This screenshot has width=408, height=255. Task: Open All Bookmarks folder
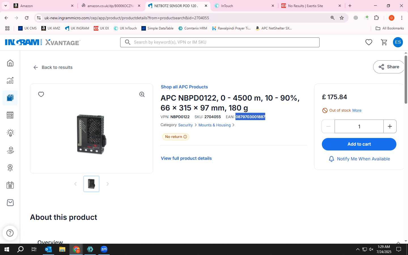pyautogui.click(x=390, y=28)
